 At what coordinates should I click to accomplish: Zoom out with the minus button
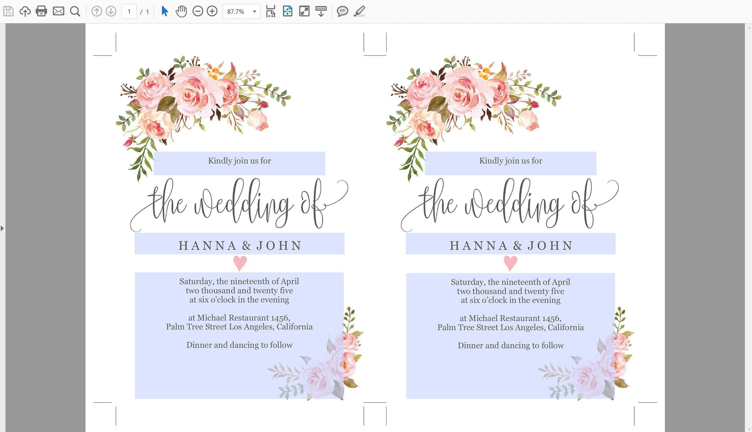coord(198,11)
